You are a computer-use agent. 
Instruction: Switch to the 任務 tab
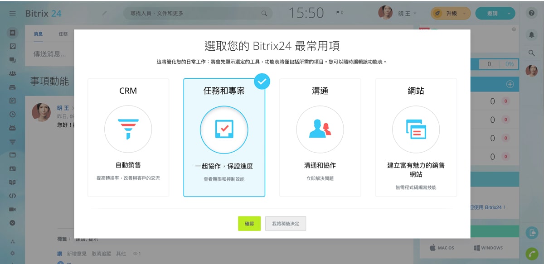pyautogui.click(x=63, y=34)
